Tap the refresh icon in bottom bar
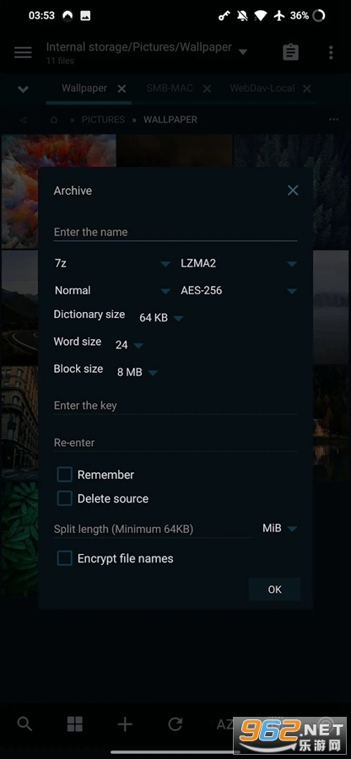351x759 pixels. tap(175, 724)
